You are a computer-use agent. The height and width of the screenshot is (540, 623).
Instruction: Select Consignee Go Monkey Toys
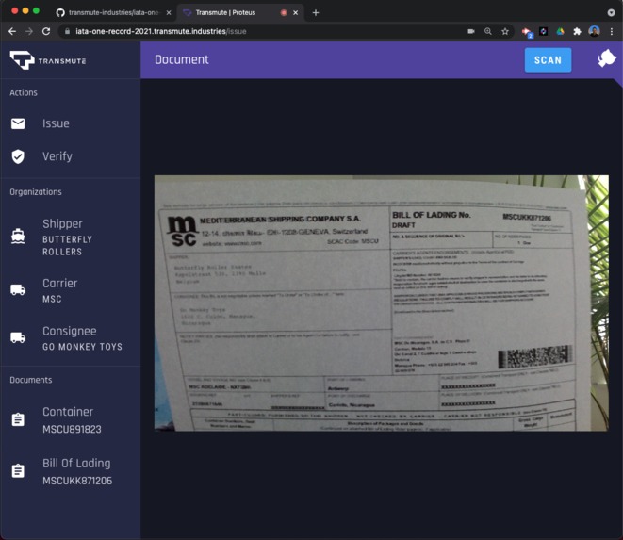70,338
